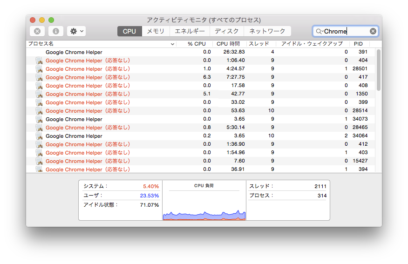Select process name with CPU time 4:24.57

(x=88, y=69)
